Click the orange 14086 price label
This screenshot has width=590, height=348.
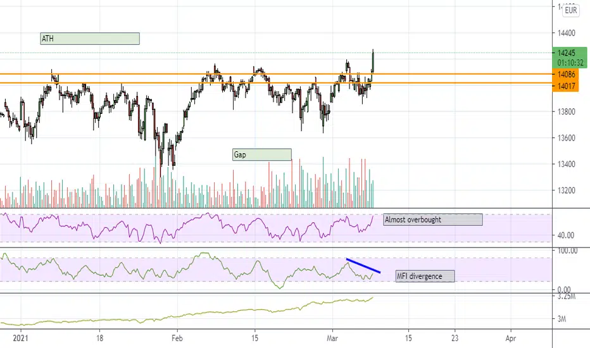(x=567, y=74)
